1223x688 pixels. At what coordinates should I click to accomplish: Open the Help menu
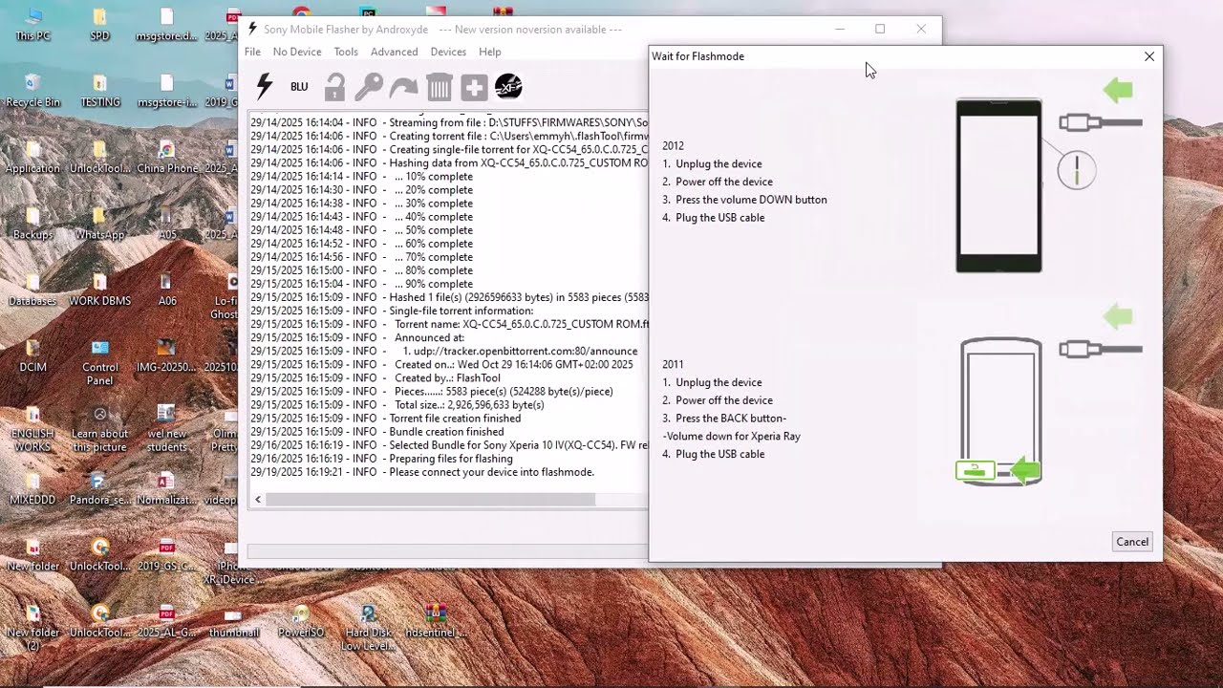pyautogui.click(x=490, y=52)
